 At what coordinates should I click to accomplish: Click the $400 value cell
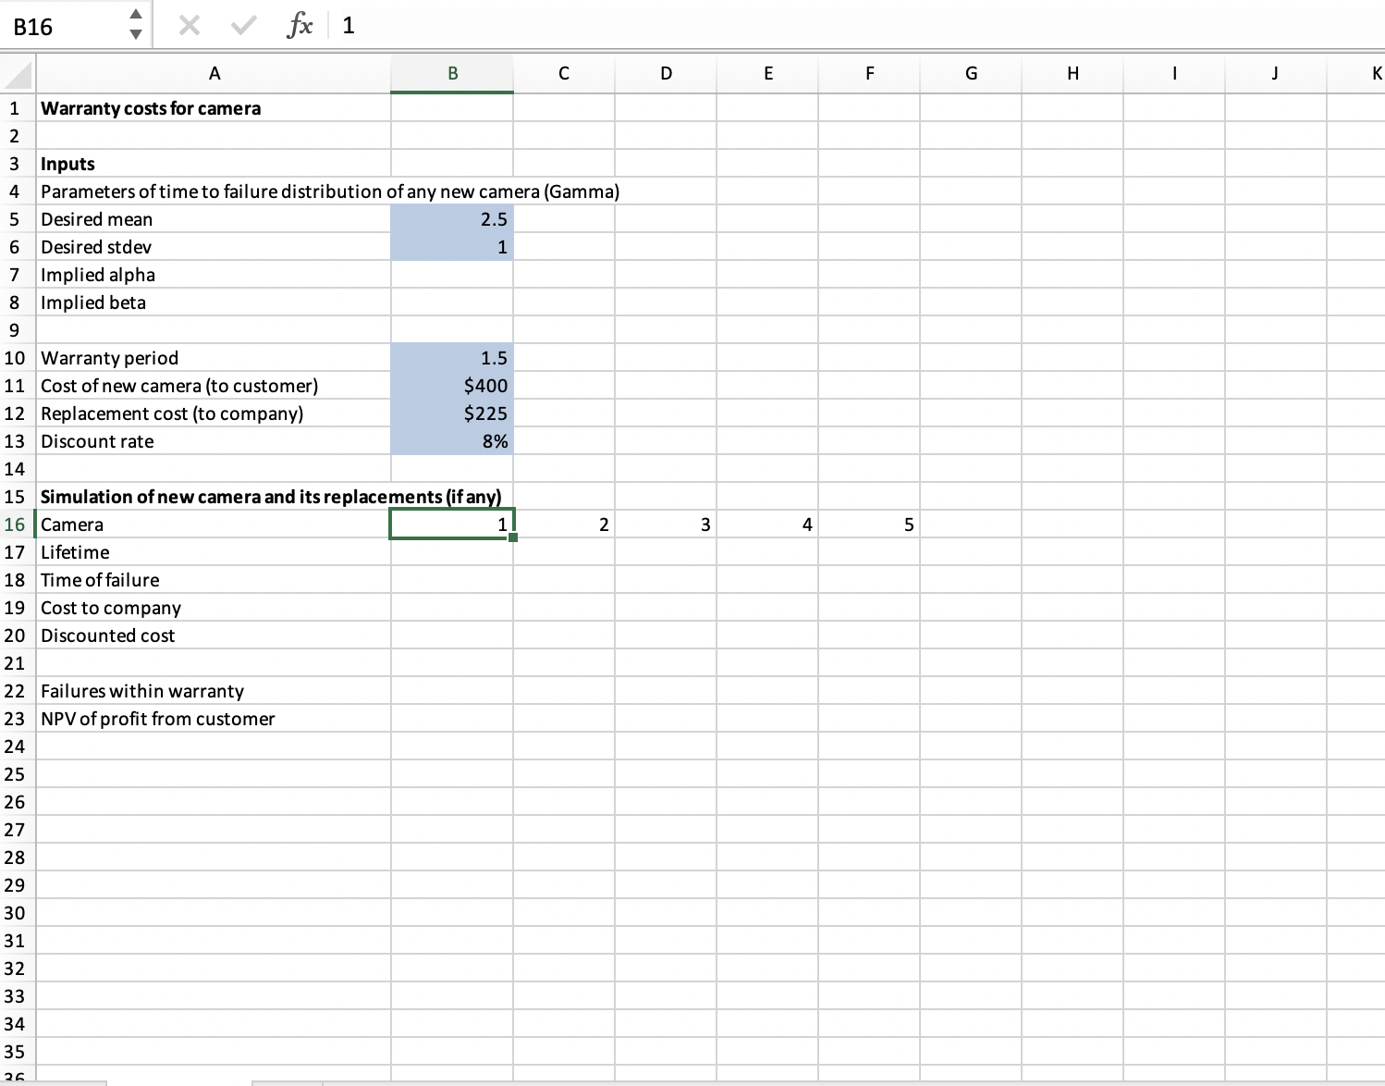(452, 386)
